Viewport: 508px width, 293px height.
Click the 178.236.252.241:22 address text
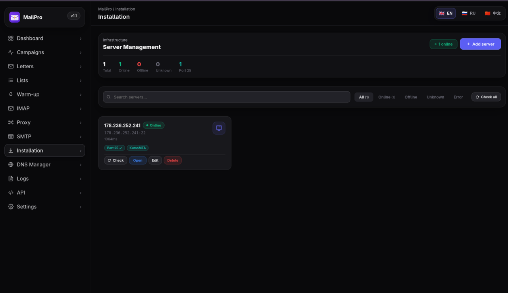click(125, 133)
